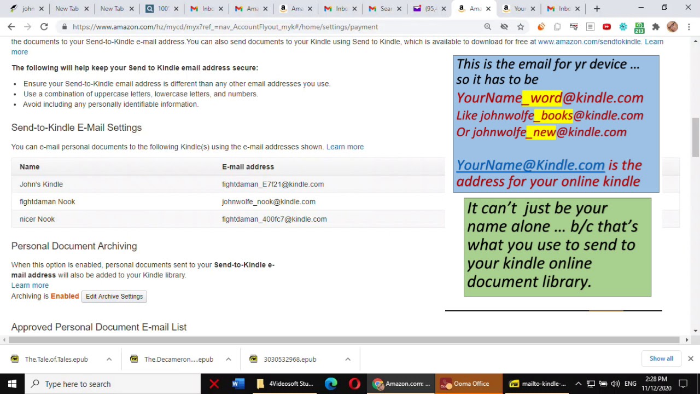
Task: Open Microsoft Edge from the taskbar
Action: click(331, 384)
